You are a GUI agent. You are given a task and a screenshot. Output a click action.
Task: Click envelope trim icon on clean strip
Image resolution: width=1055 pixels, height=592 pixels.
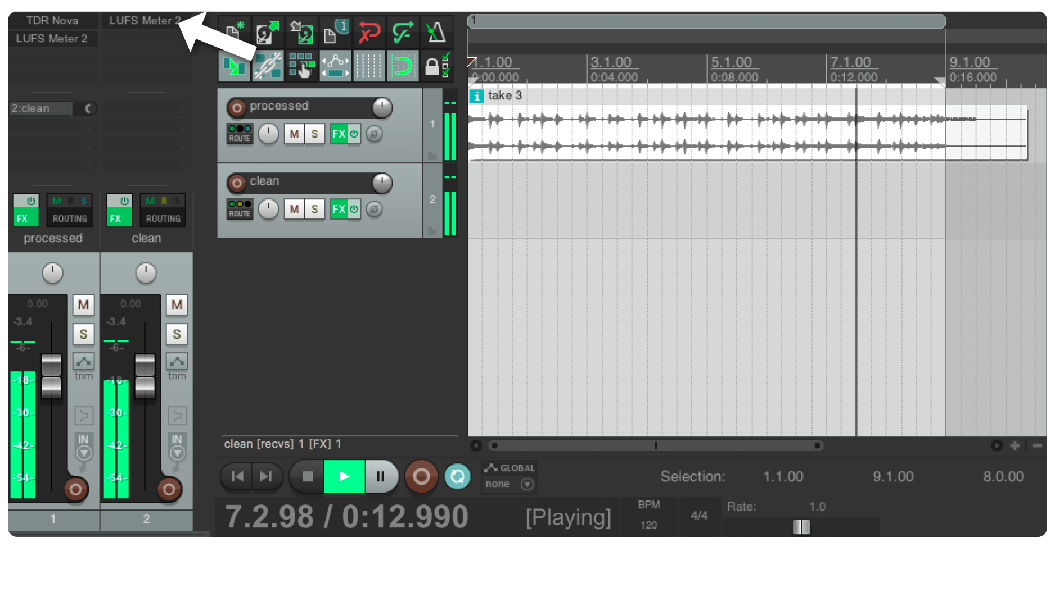(177, 361)
